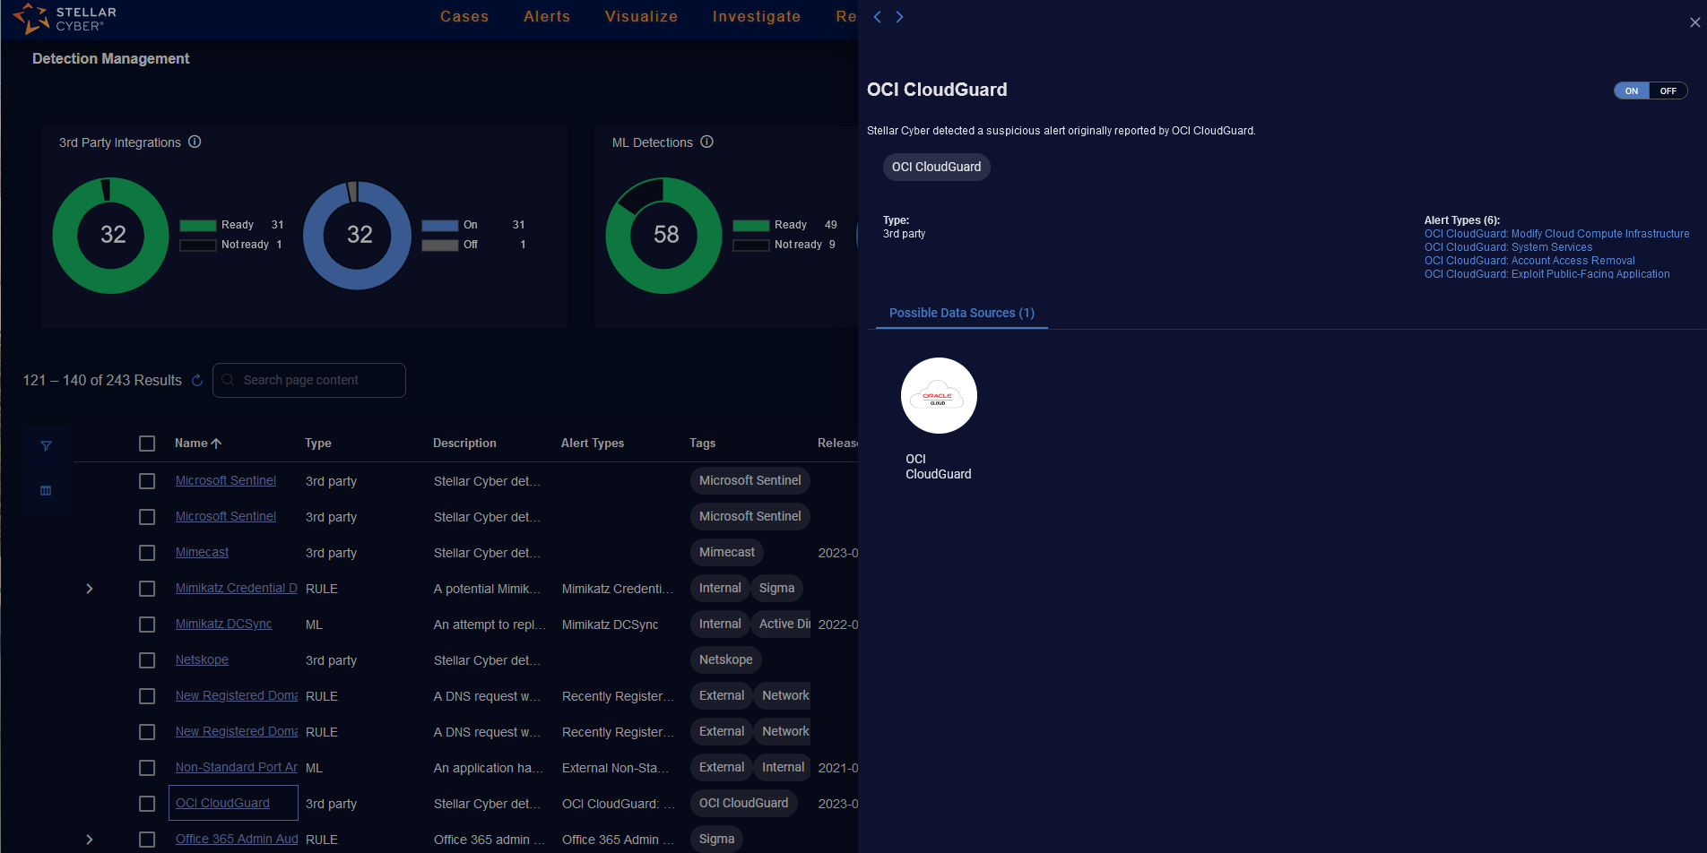Image resolution: width=1707 pixels, height=853 pixels.
Task: Open the table filter funnel icon
Action: pyautogui.click(x=46, y=446)
